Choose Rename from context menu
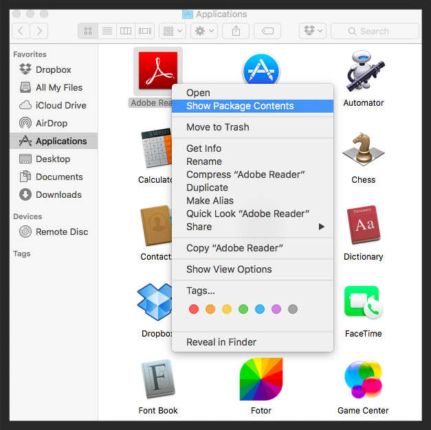This screenshot has height=430, width=431. 252,161
